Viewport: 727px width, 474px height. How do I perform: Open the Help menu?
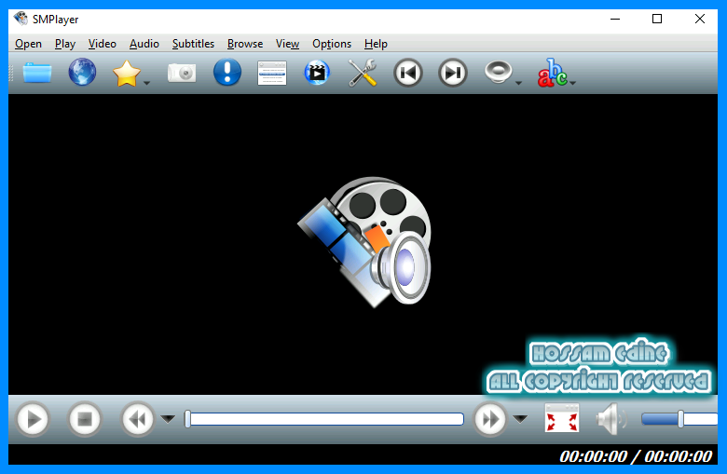point(376,44)
